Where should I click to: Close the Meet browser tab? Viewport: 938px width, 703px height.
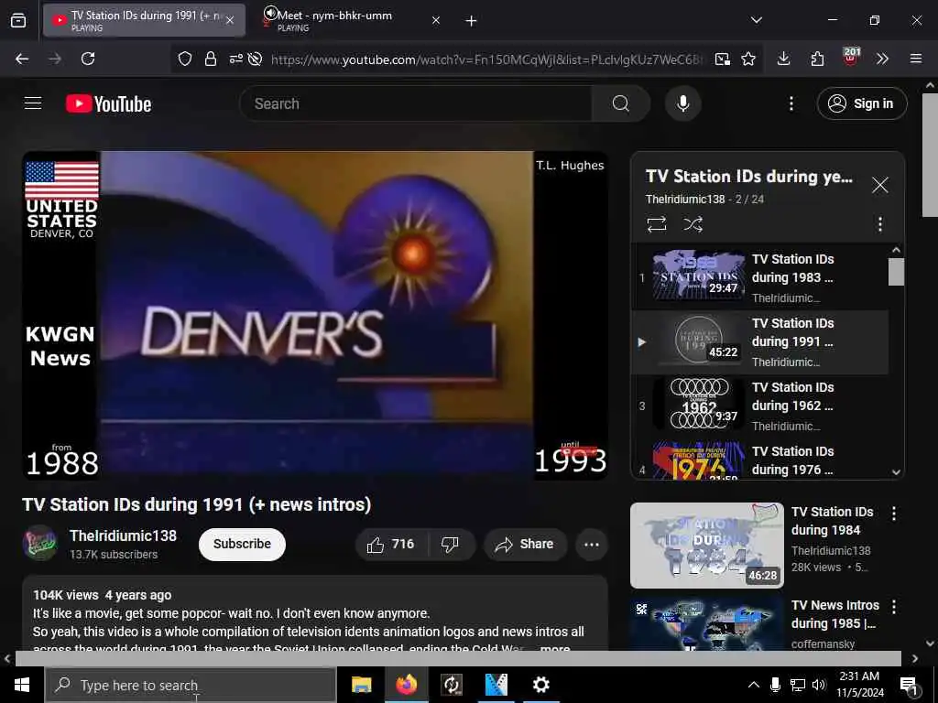[436, 20]
